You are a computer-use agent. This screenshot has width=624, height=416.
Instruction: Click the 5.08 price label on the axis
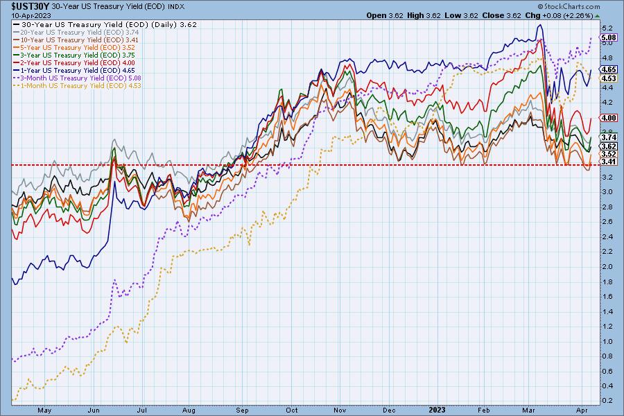609,38
